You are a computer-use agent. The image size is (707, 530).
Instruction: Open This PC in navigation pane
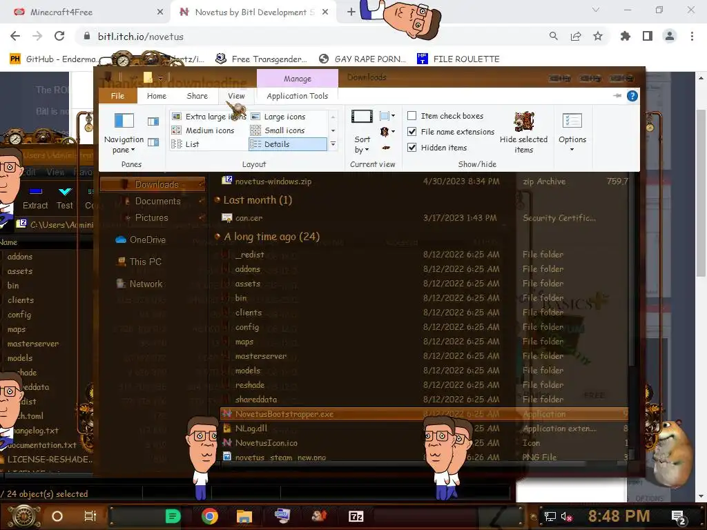point(139,262)
